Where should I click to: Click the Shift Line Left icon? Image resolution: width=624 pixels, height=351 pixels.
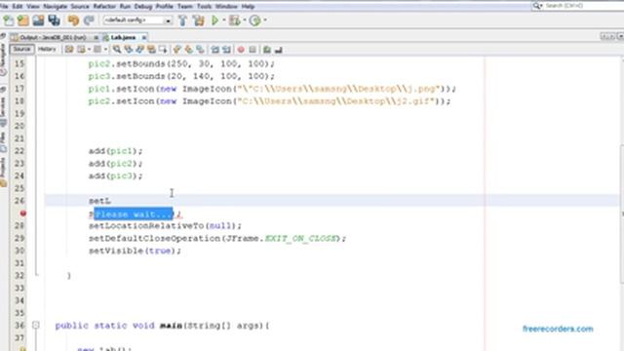[214, 50]
